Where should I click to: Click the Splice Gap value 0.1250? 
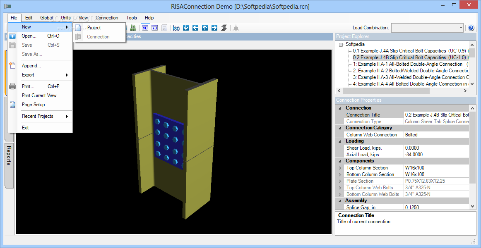[437, 207]
